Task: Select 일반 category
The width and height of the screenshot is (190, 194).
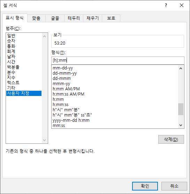Action: [x=24, y=36]
